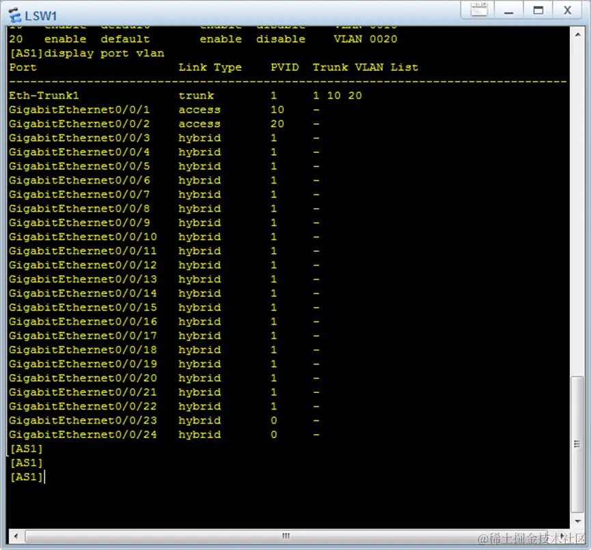The height and width of the screenshot is (550, 591).
Task: Click the 'PVID' column header
Action: tap(285, 68)
